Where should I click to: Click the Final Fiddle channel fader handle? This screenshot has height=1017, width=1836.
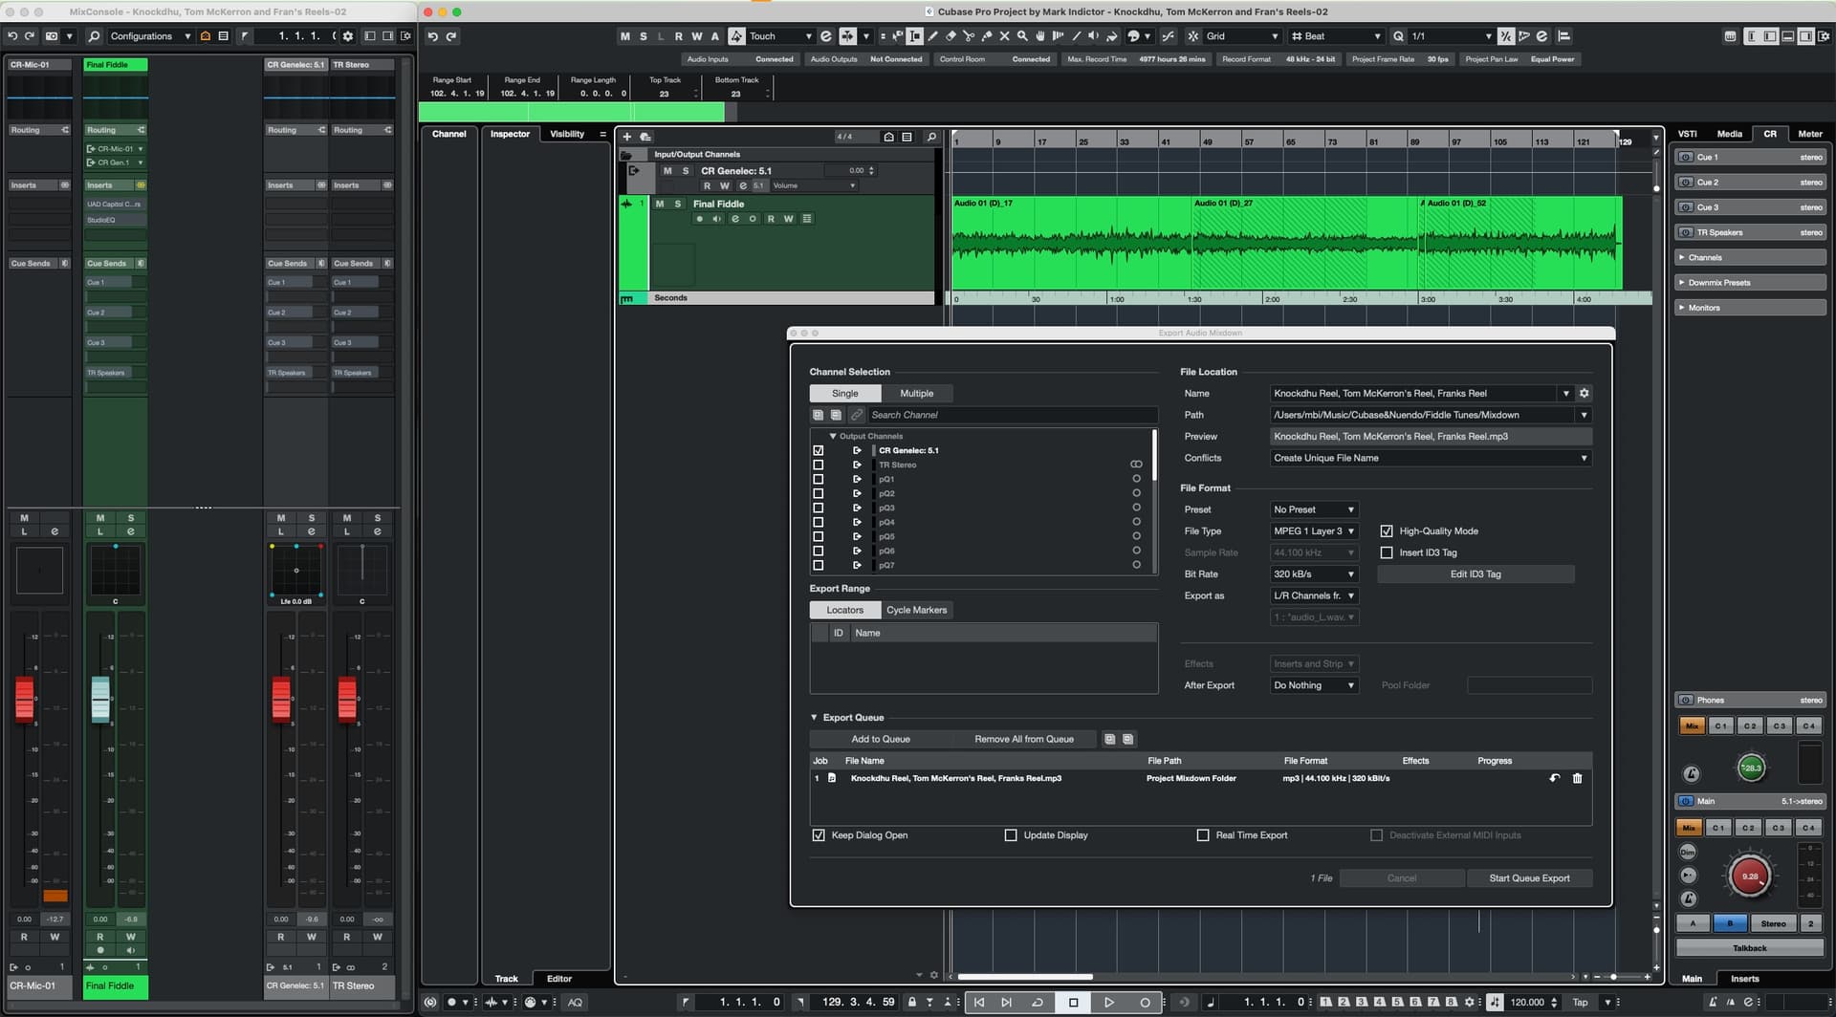(x=100, y=698)
